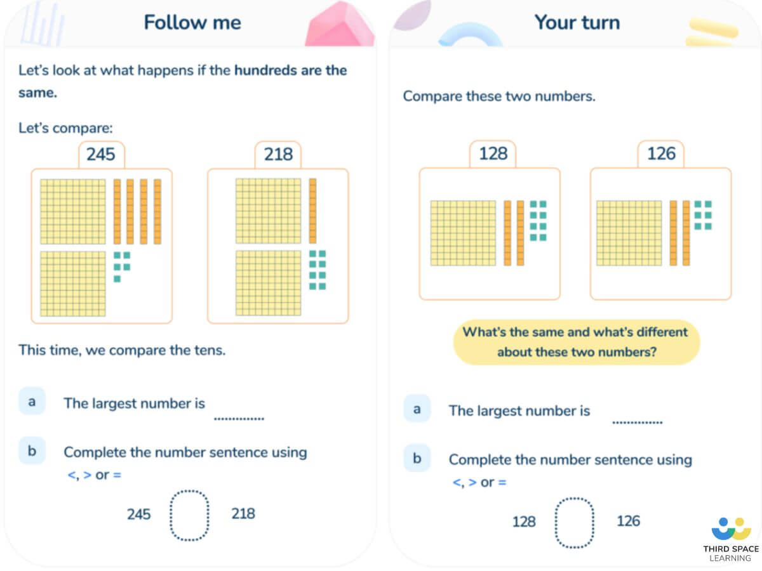The image size is (762, 571).
Task: Click the yellow stripes decoration in header
Action: point(712,32)
